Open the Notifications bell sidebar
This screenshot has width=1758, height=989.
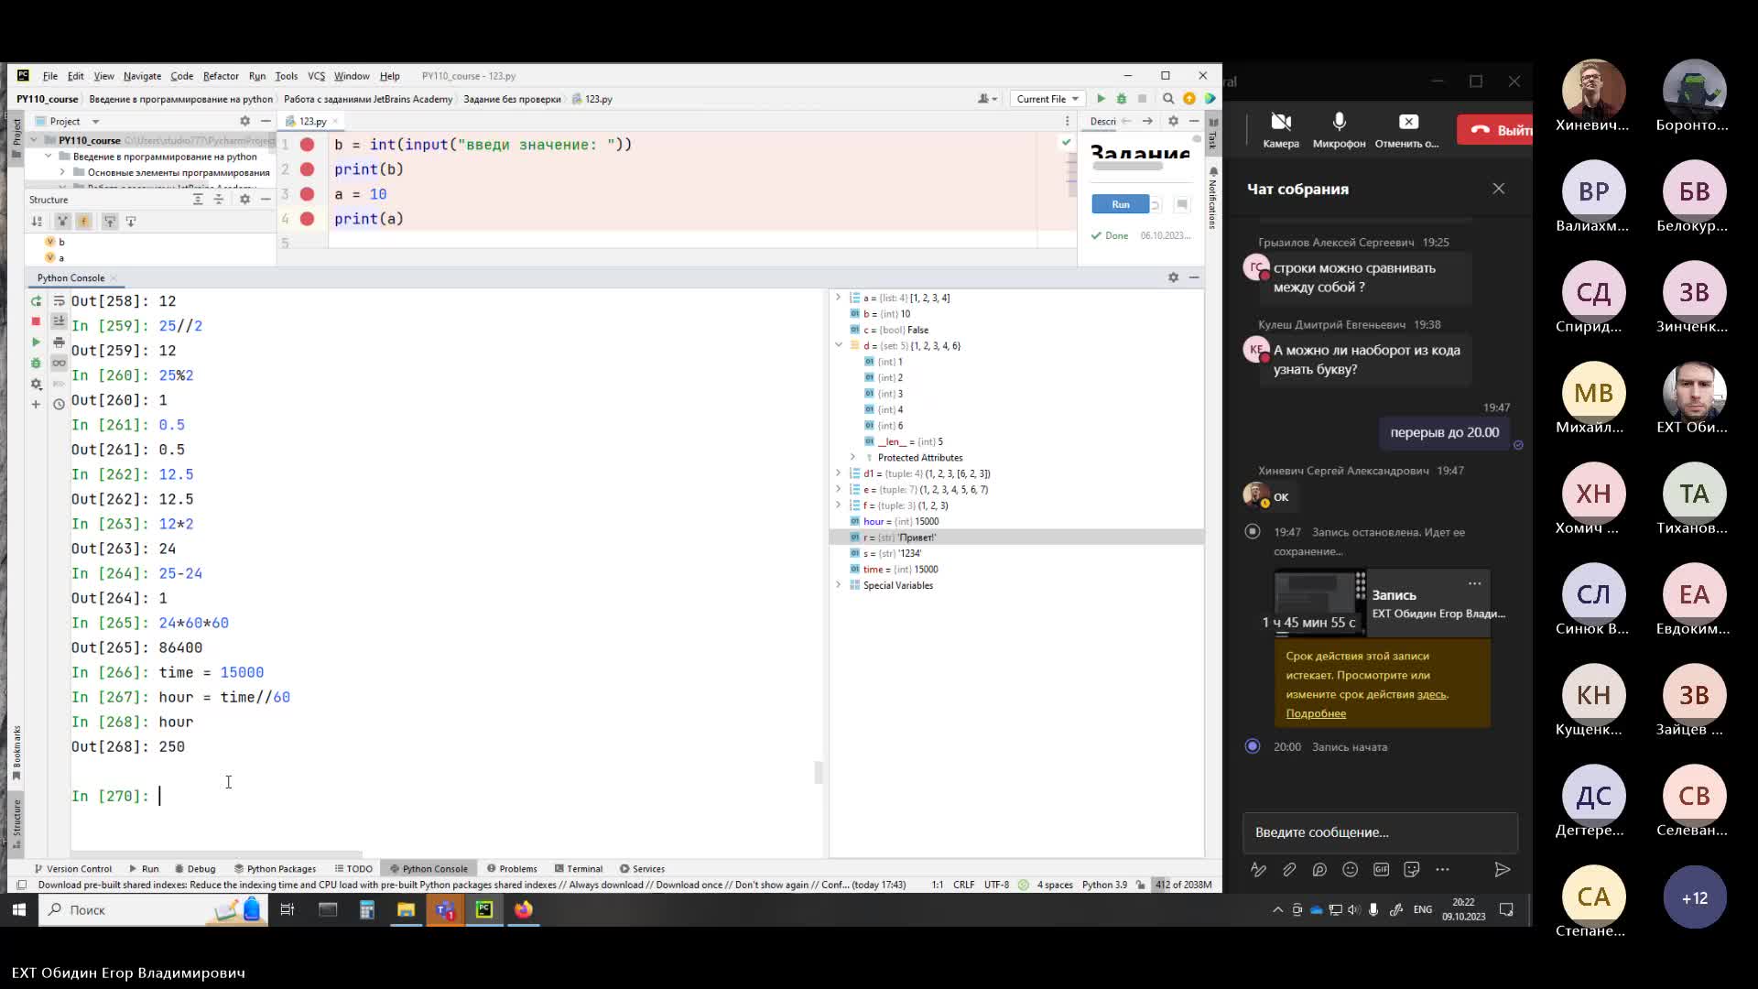1212,197
